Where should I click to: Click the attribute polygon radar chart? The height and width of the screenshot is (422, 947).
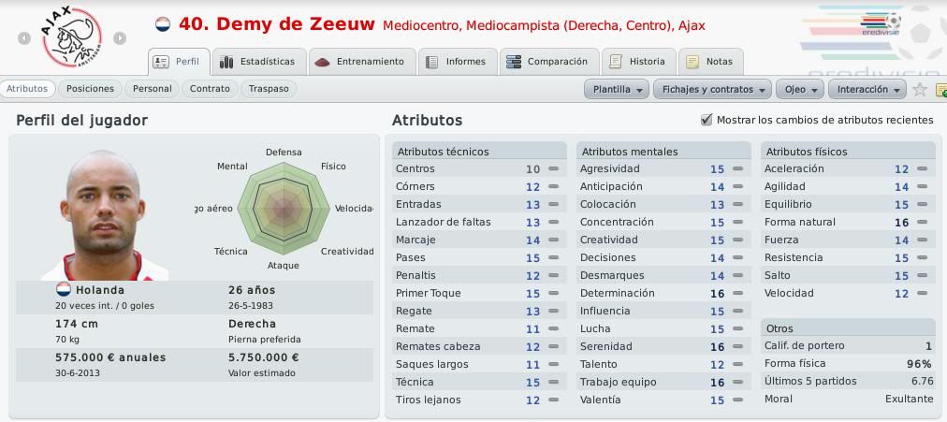(x=284, y=209)
